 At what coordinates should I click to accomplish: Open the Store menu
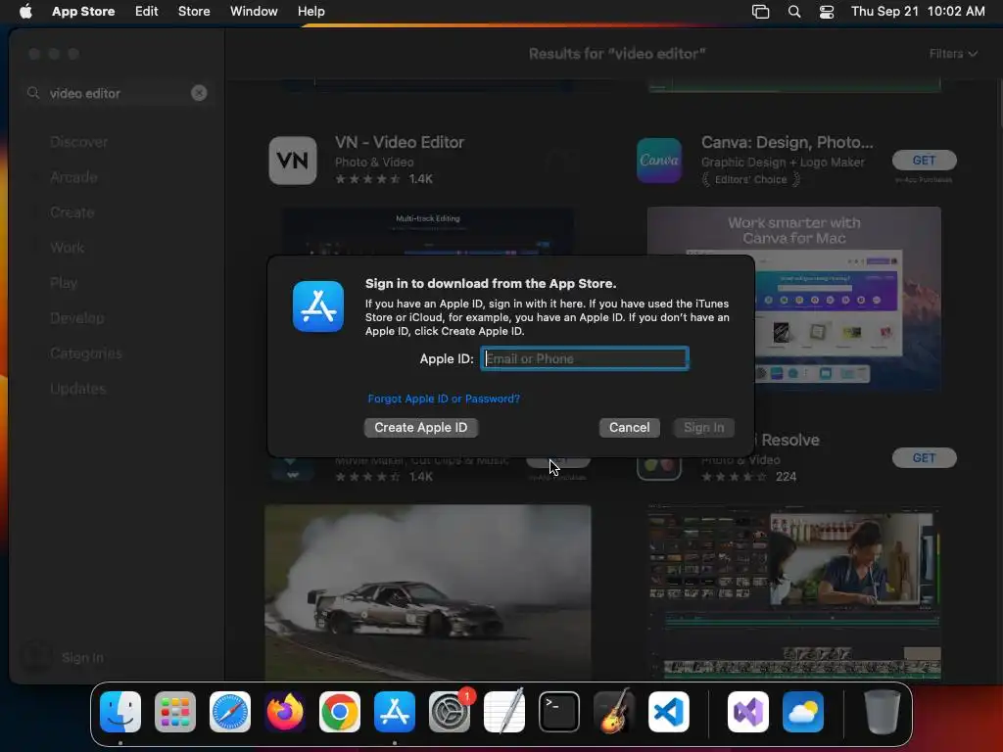tap(194, 11)
